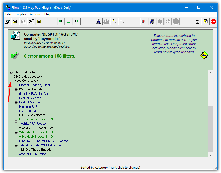Click the red door with arrow icon

tap(144, 21)
